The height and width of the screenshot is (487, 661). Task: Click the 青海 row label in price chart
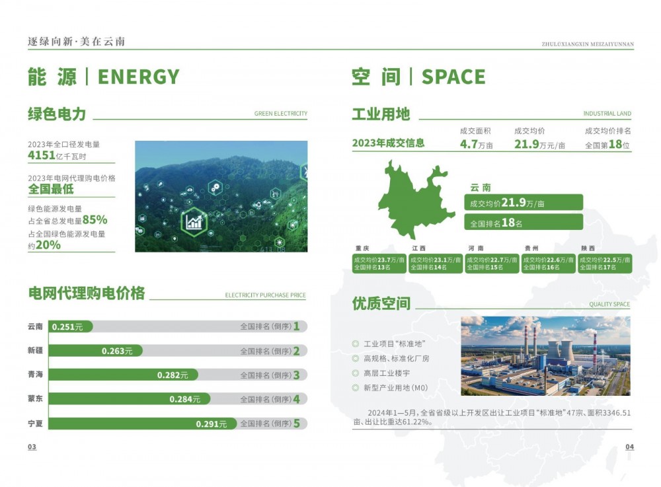[x=36, y=374]
